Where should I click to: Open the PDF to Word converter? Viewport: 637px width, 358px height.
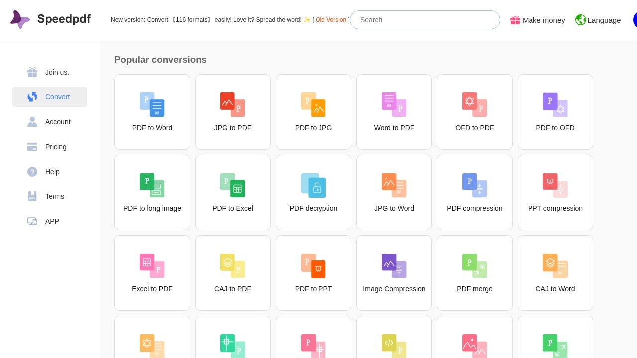152,112
